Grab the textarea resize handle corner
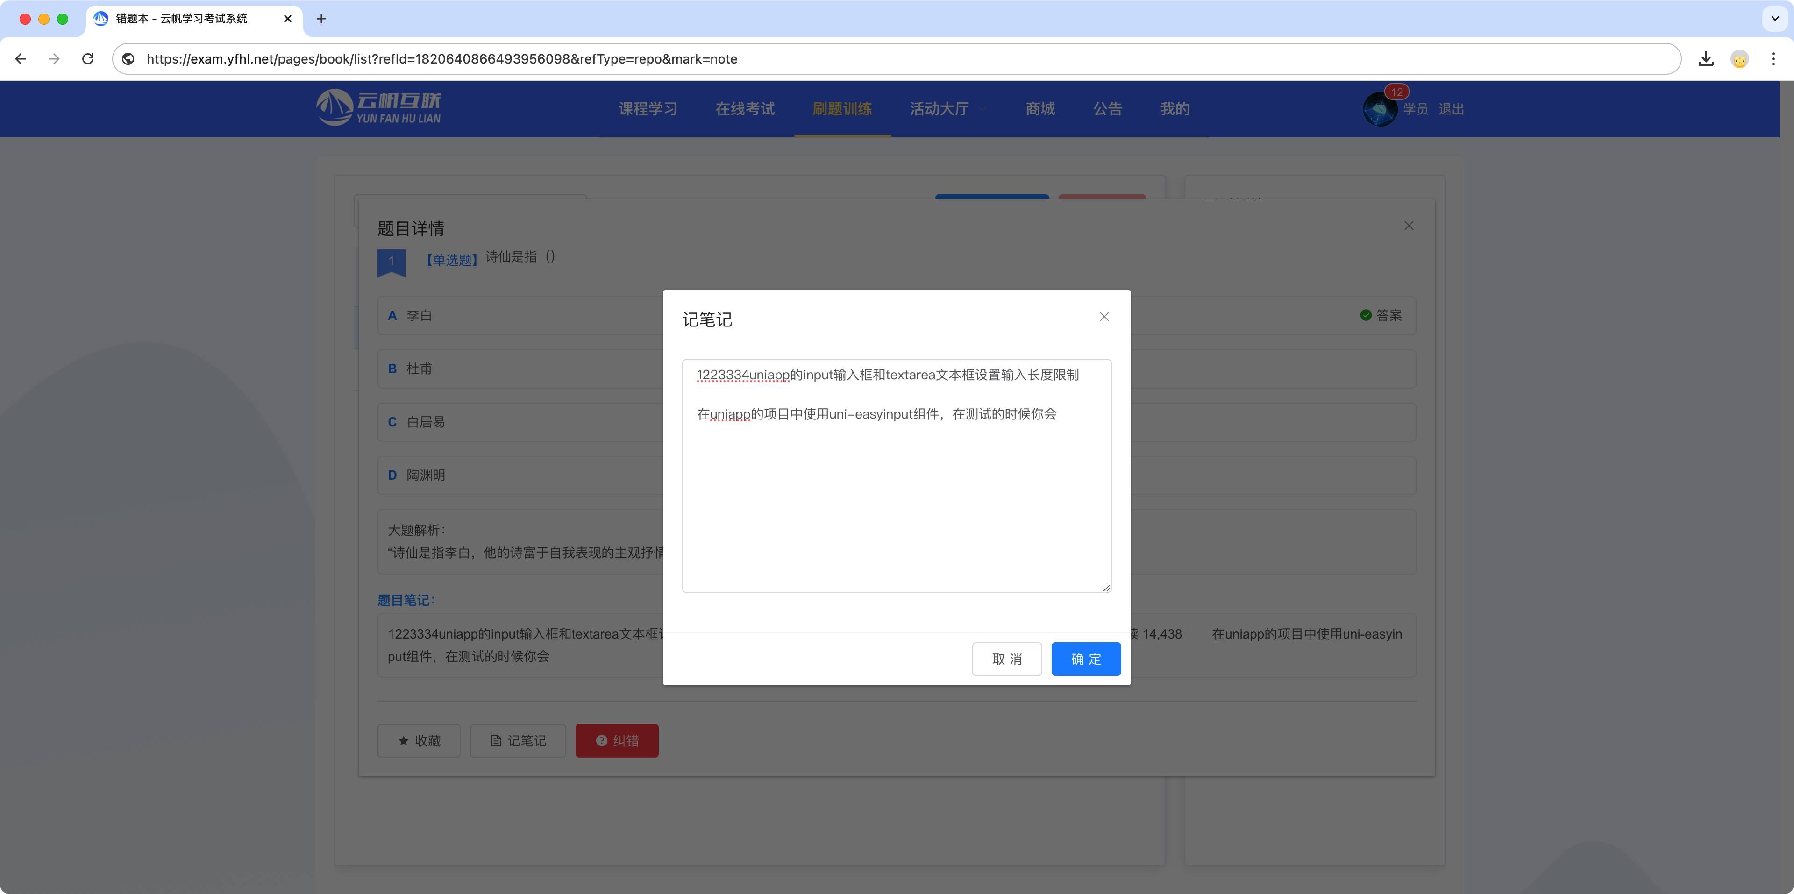Image resolution: width=1794 pixels, height=894 pixels. click(x=1106, y=588)
